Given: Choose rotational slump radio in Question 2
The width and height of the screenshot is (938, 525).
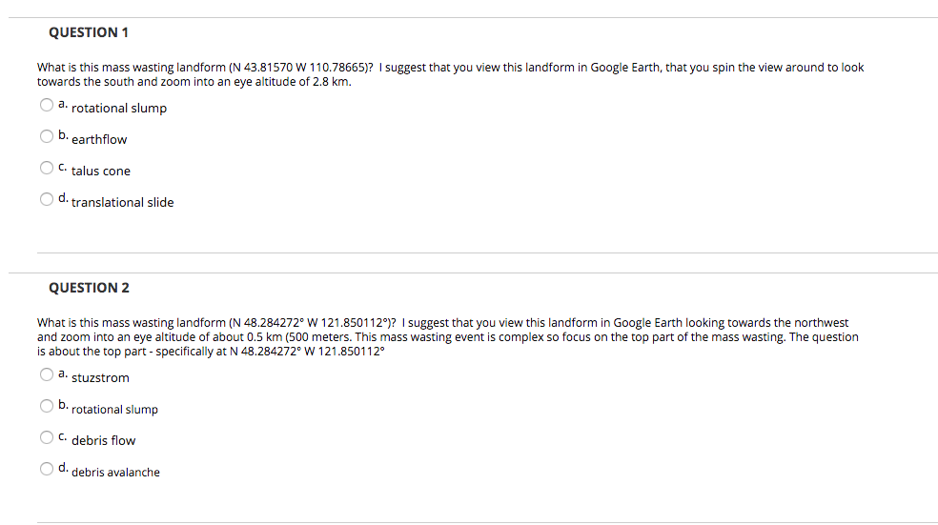Looking at the screenshot, I should pos(47,406).
